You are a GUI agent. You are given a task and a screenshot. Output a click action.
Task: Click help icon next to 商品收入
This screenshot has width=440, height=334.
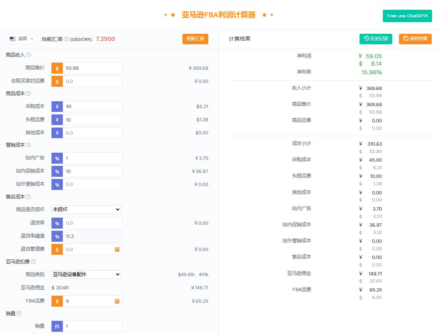click(28, 55)
